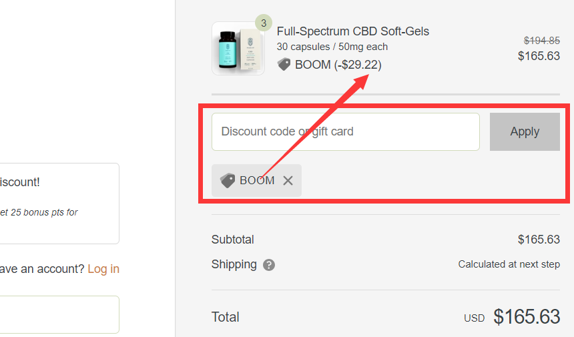Remove the BOOM discount code chip

tap(288, 181)
